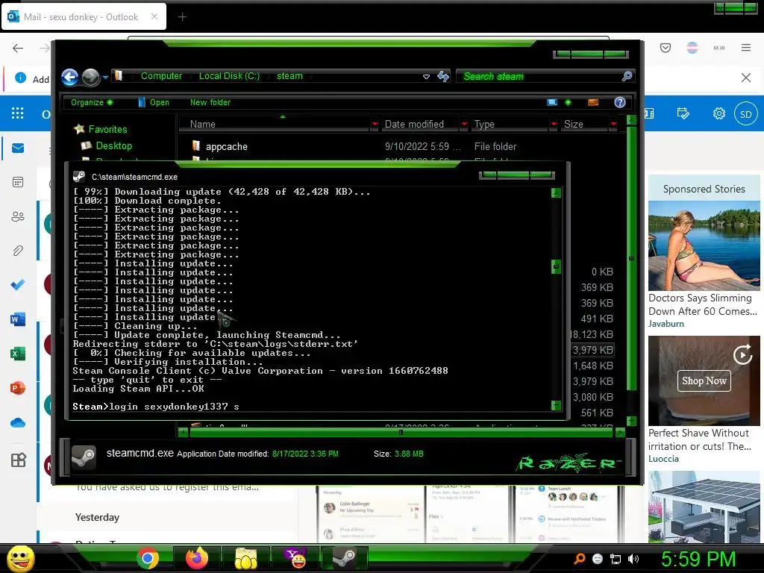Click the refresh icon beside Explorer address bar
Viewport: 764px width, 573px height.
443,76
